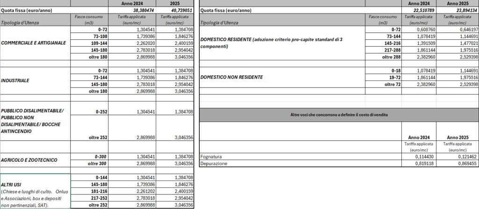Select the ALTRI USI highlighted cell
The image size is (479, 209).
pos(36,191)
